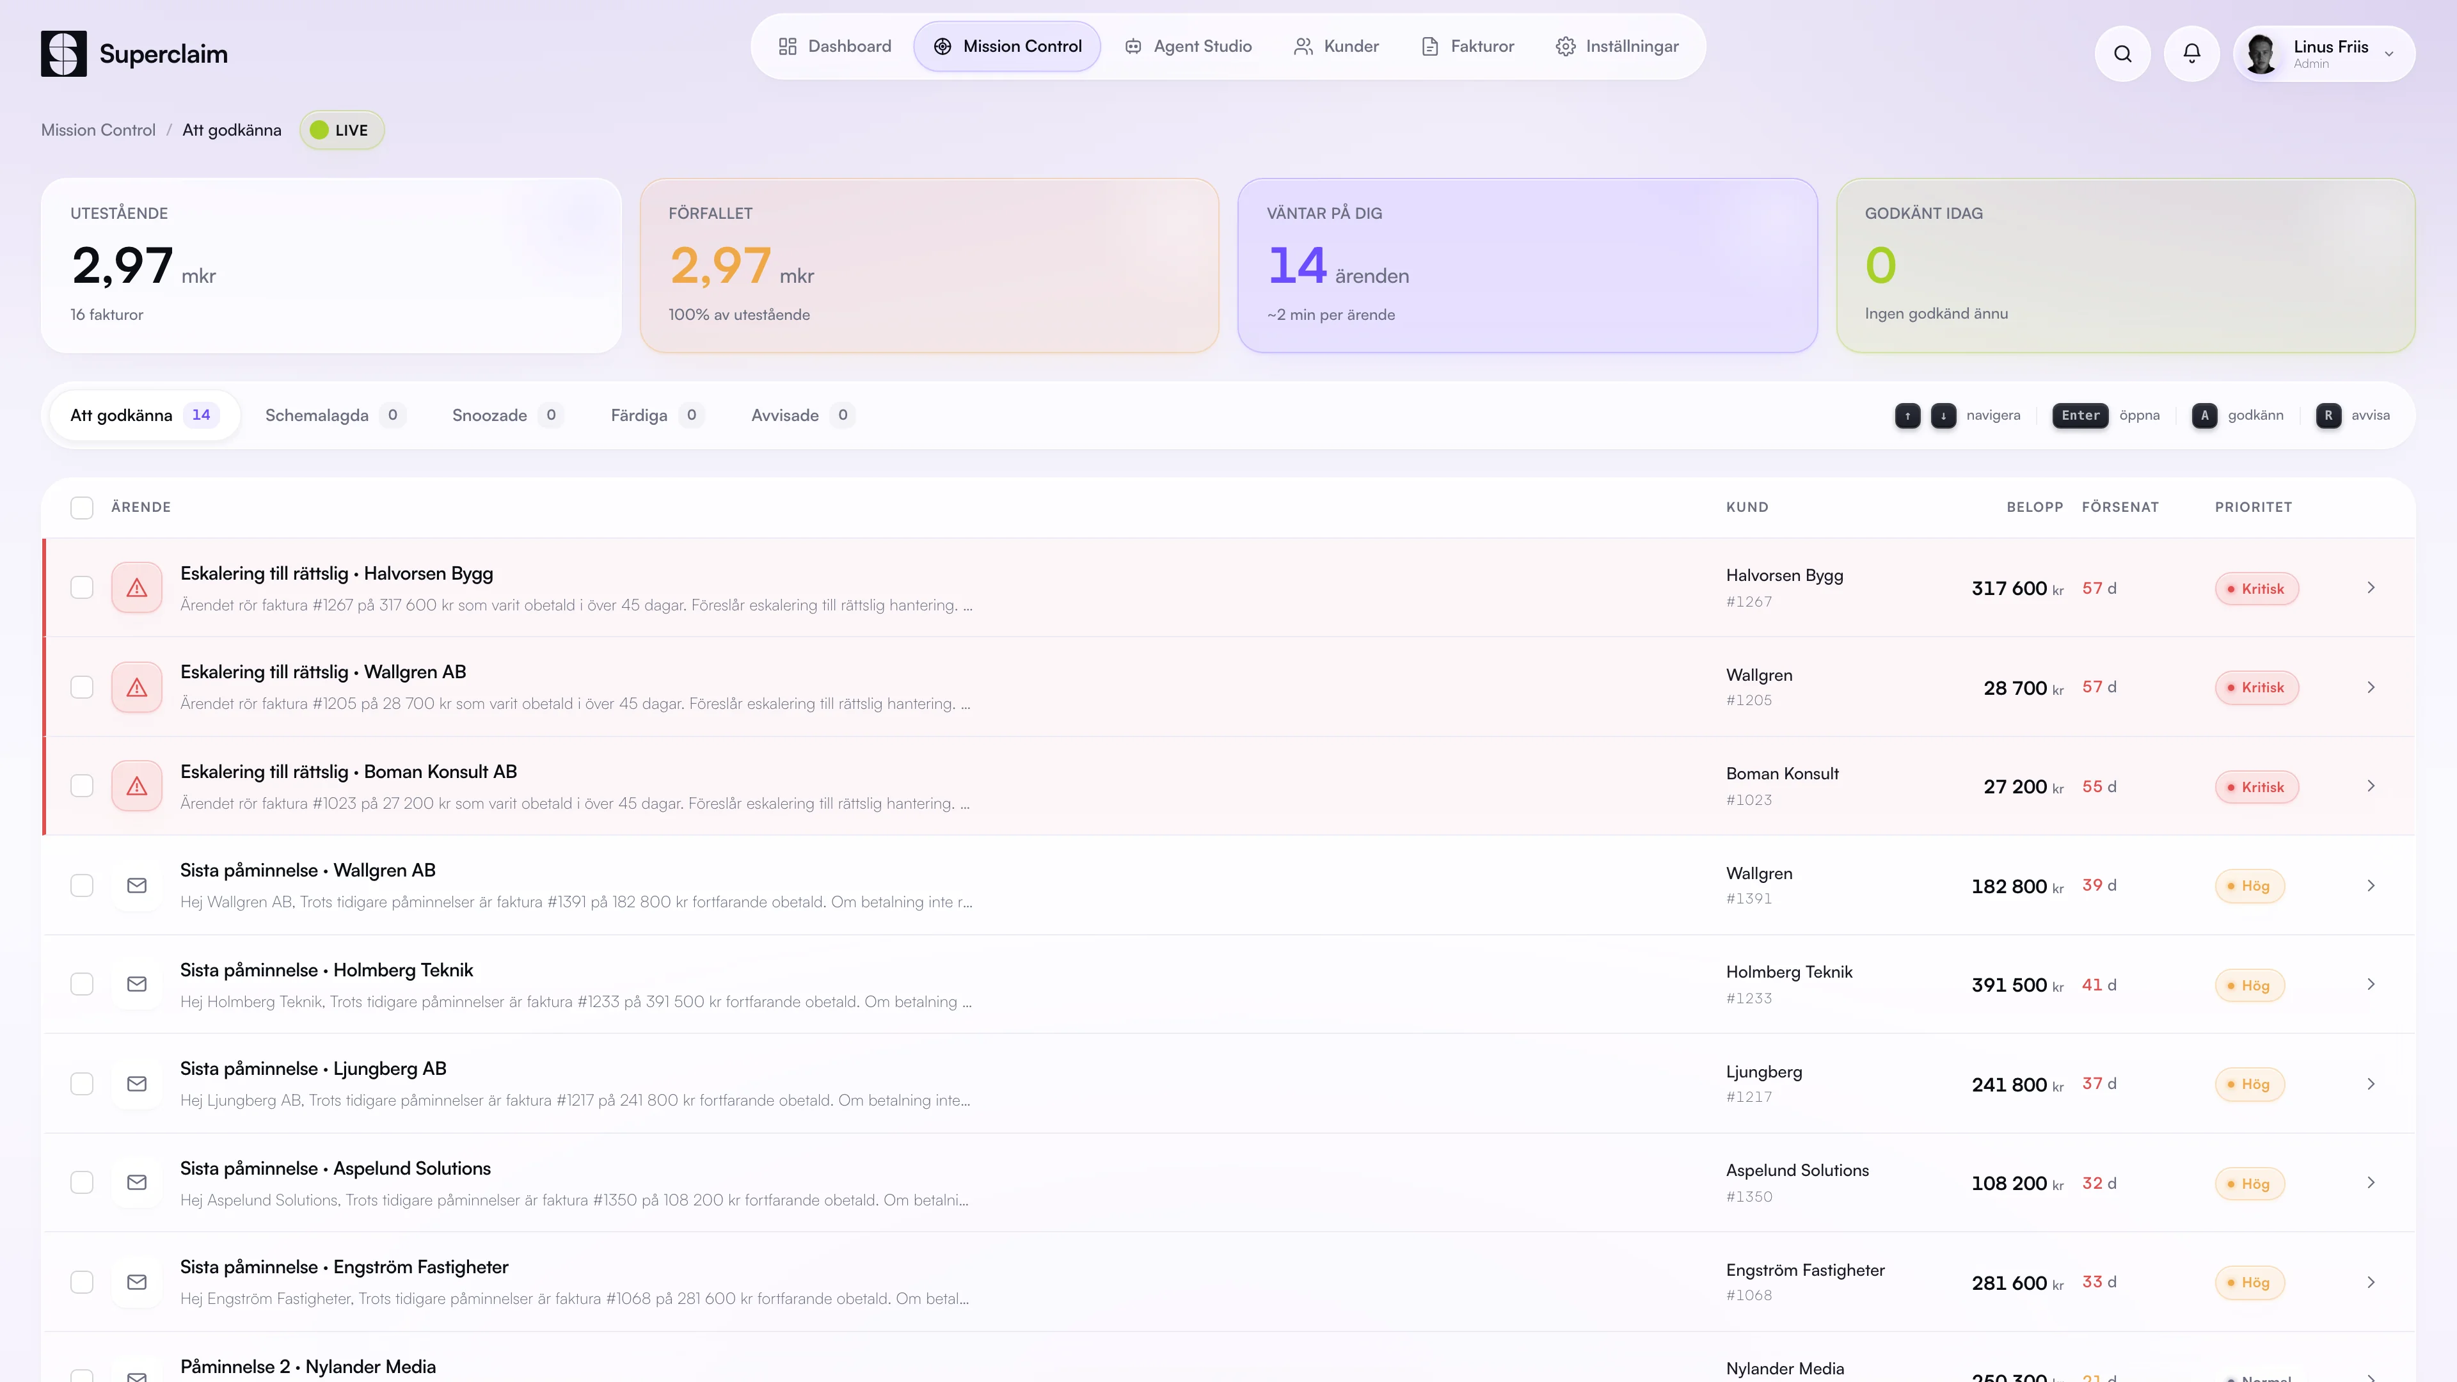Click the R key hint for avvisa
Image resolution: width=2457 pixels, height=1382 pixels.
point(2328,416)
